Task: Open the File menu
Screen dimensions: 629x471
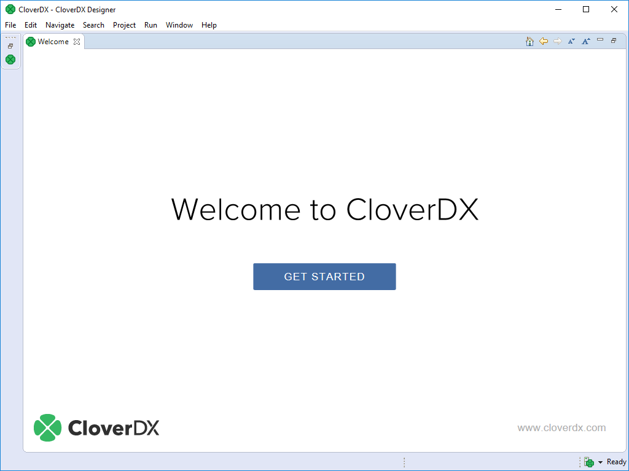Action: click(10, 25)
